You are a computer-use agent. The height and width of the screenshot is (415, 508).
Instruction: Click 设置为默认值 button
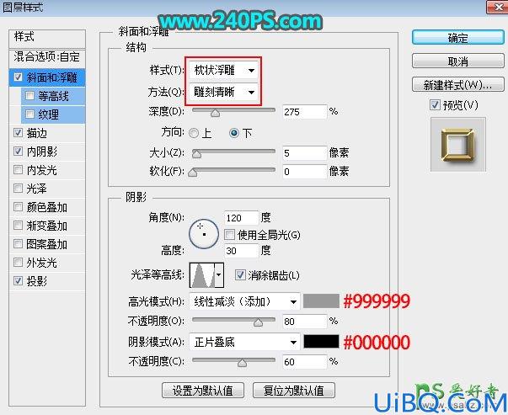click(203, 391)
